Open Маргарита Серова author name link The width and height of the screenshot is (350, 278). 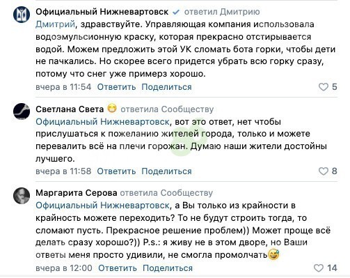pos(77,193)
